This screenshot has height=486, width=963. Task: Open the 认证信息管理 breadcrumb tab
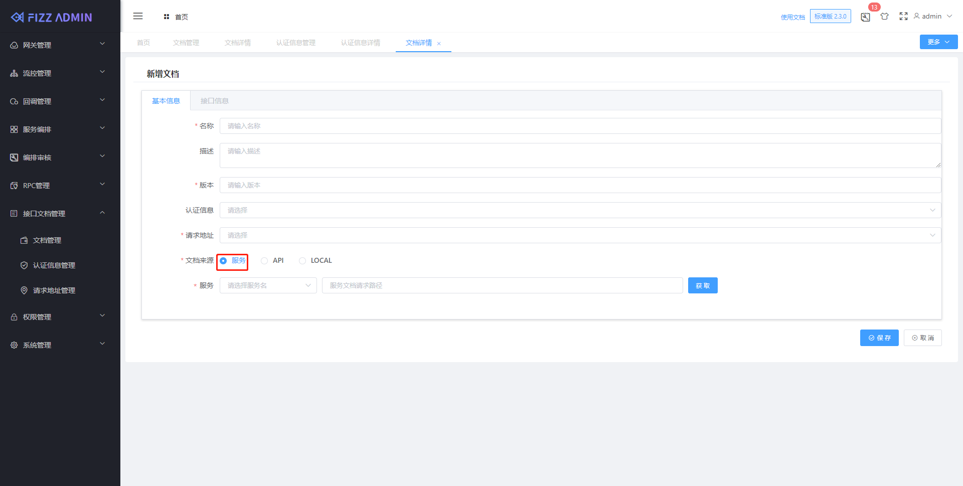click(295, 43)
